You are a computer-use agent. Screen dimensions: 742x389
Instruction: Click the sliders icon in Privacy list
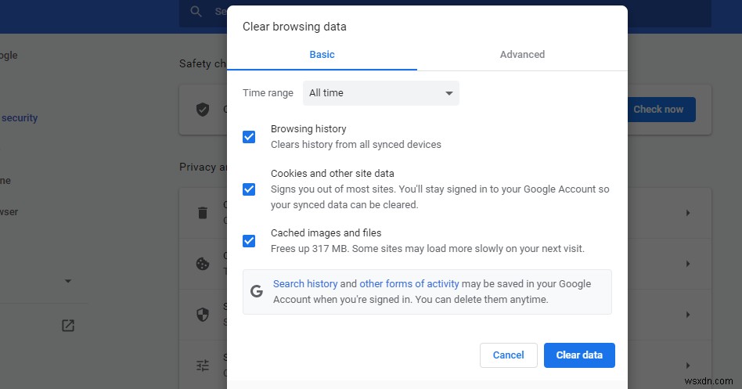point(203,365)
